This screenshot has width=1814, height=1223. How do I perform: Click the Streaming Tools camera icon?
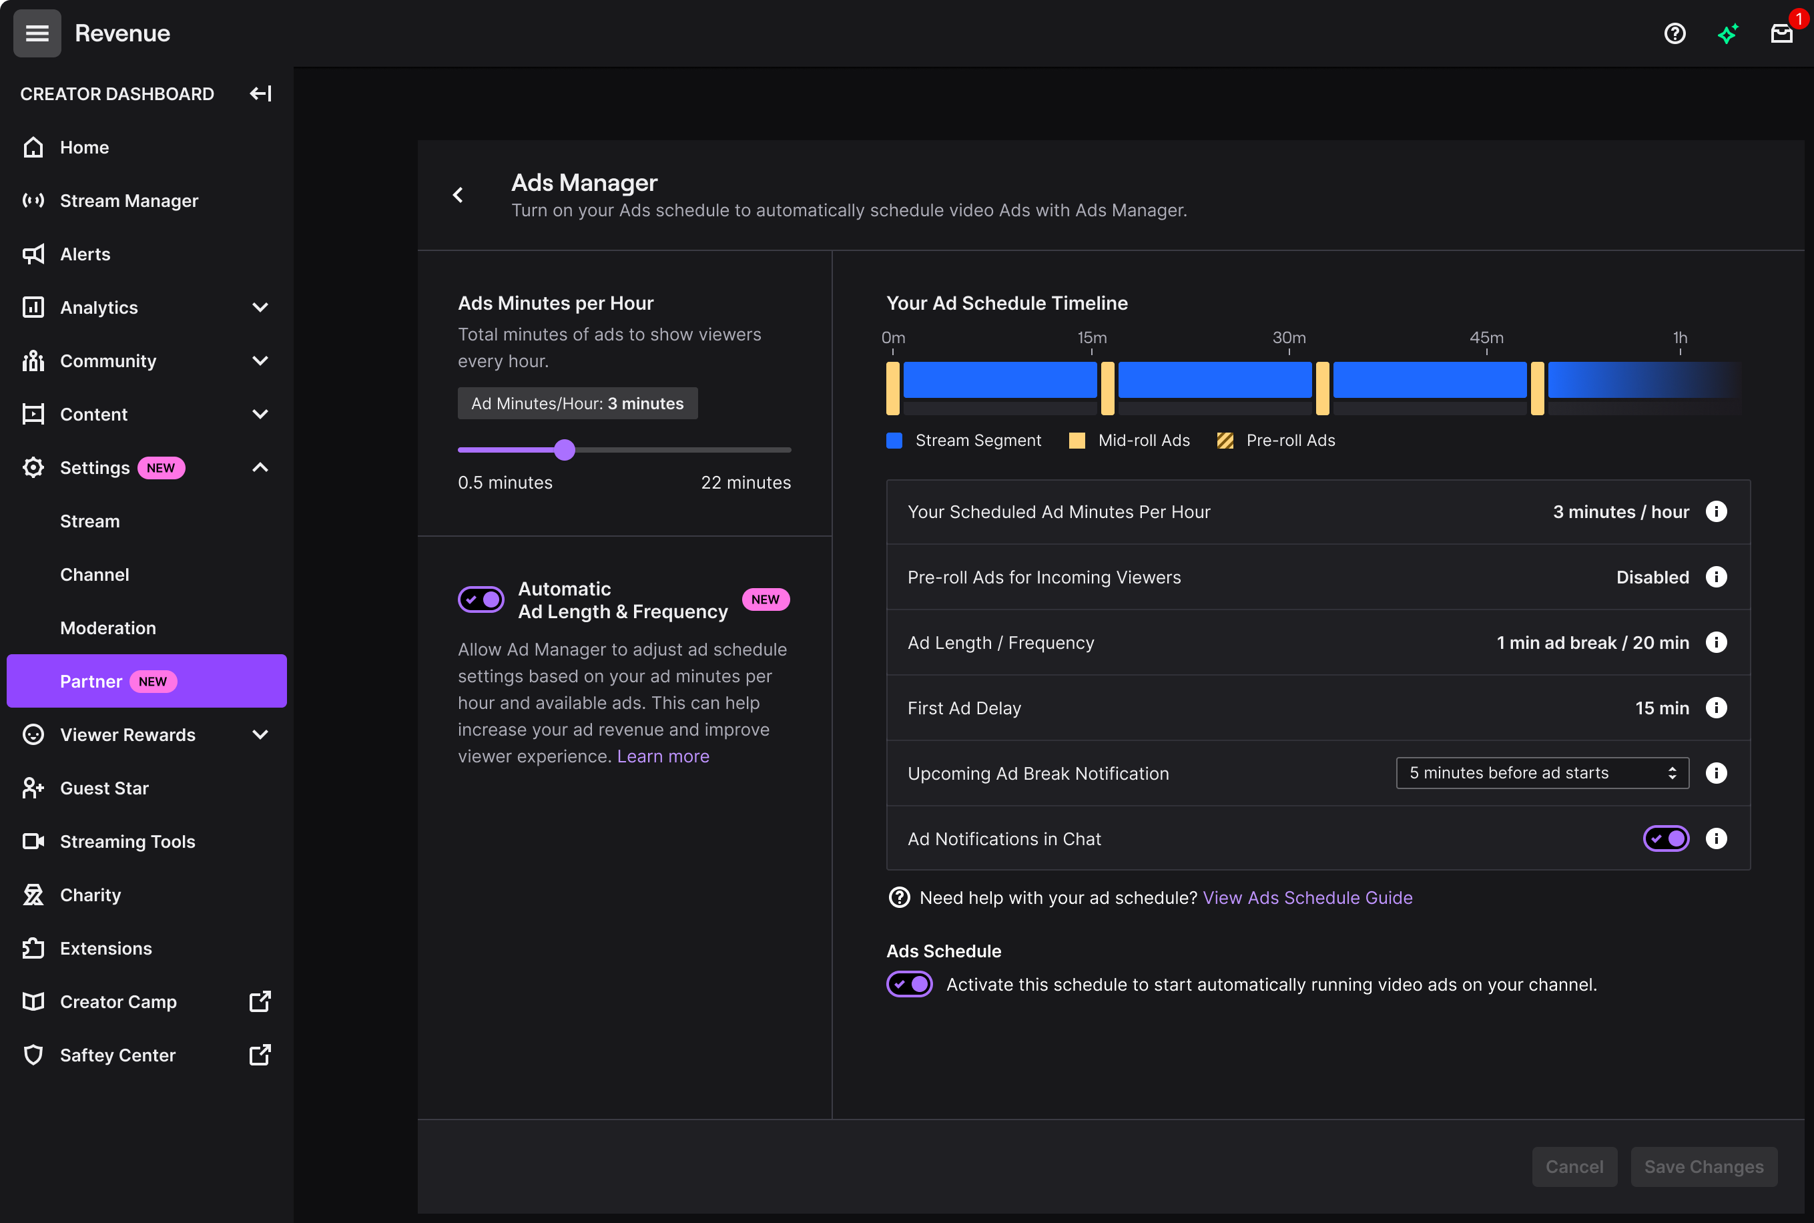point(33,842)
